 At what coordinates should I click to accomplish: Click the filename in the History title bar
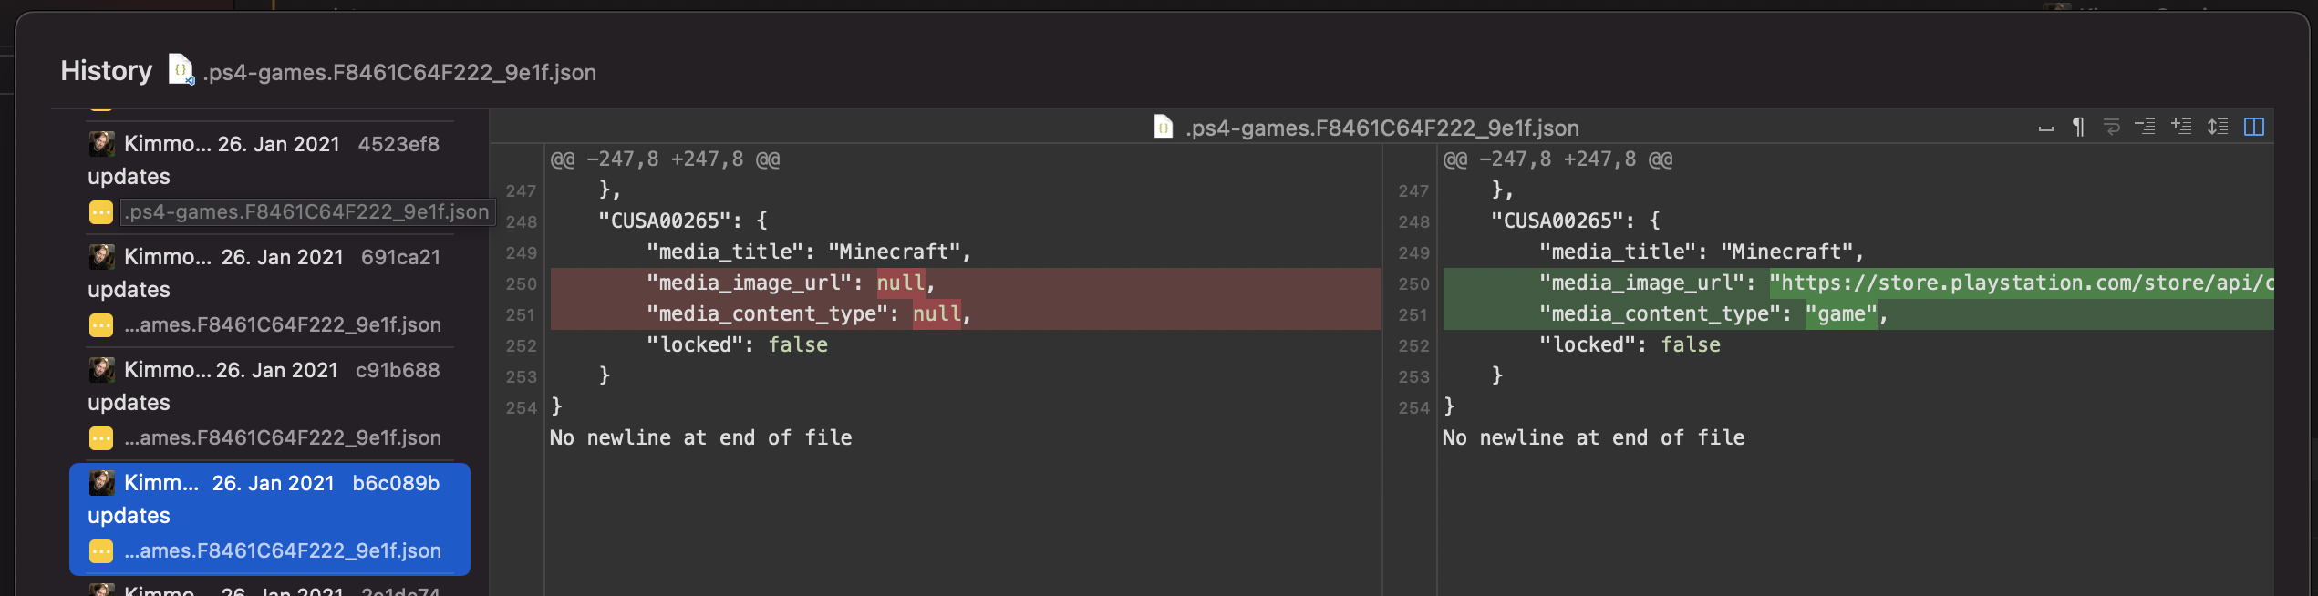pyautogui.click(x=399, y=72)
